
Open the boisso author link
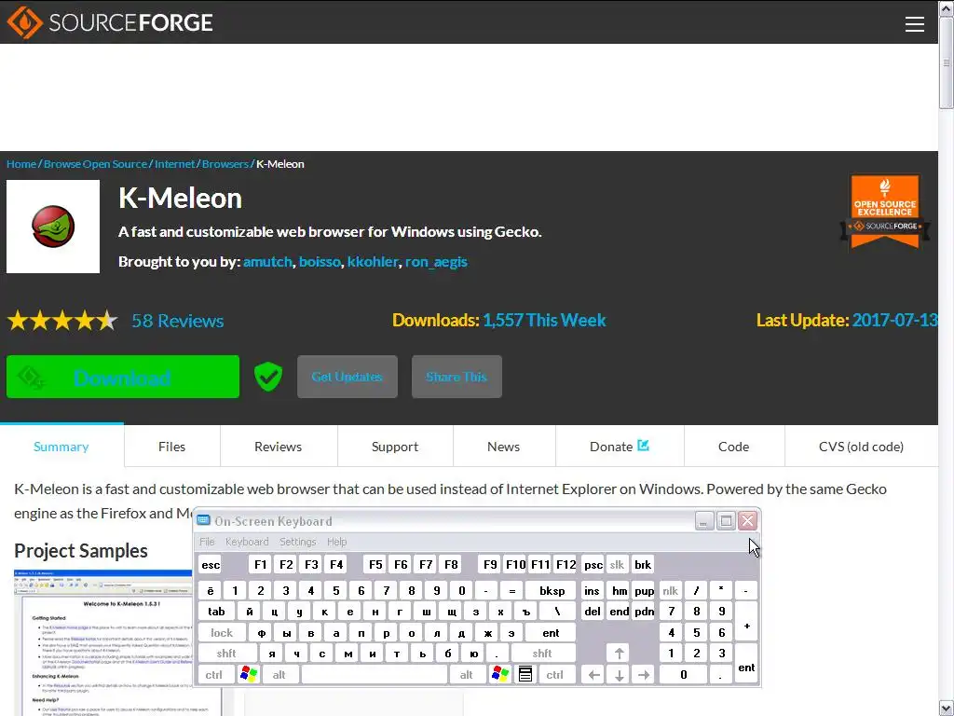[320, 262]
